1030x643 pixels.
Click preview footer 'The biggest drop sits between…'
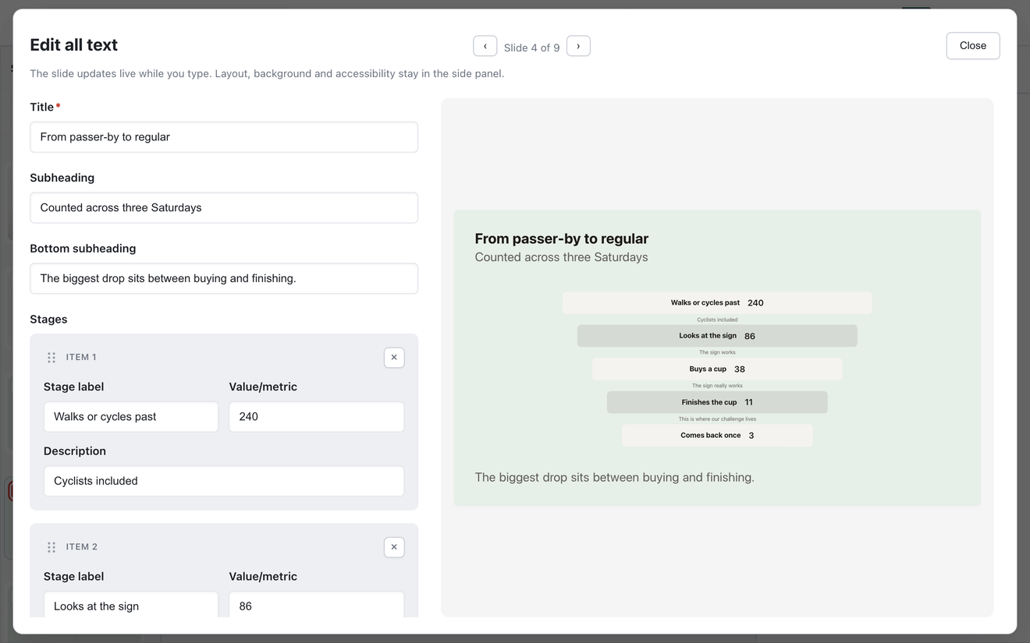[614, 477]
